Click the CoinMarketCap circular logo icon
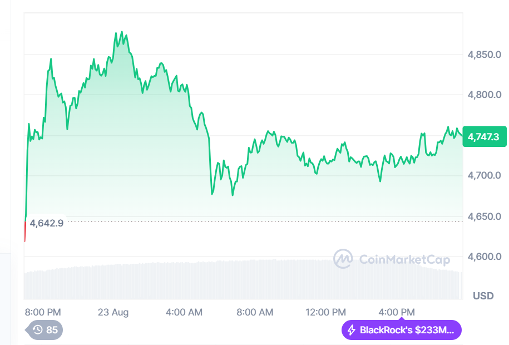The image size is (509, 345). coord(343,258)
